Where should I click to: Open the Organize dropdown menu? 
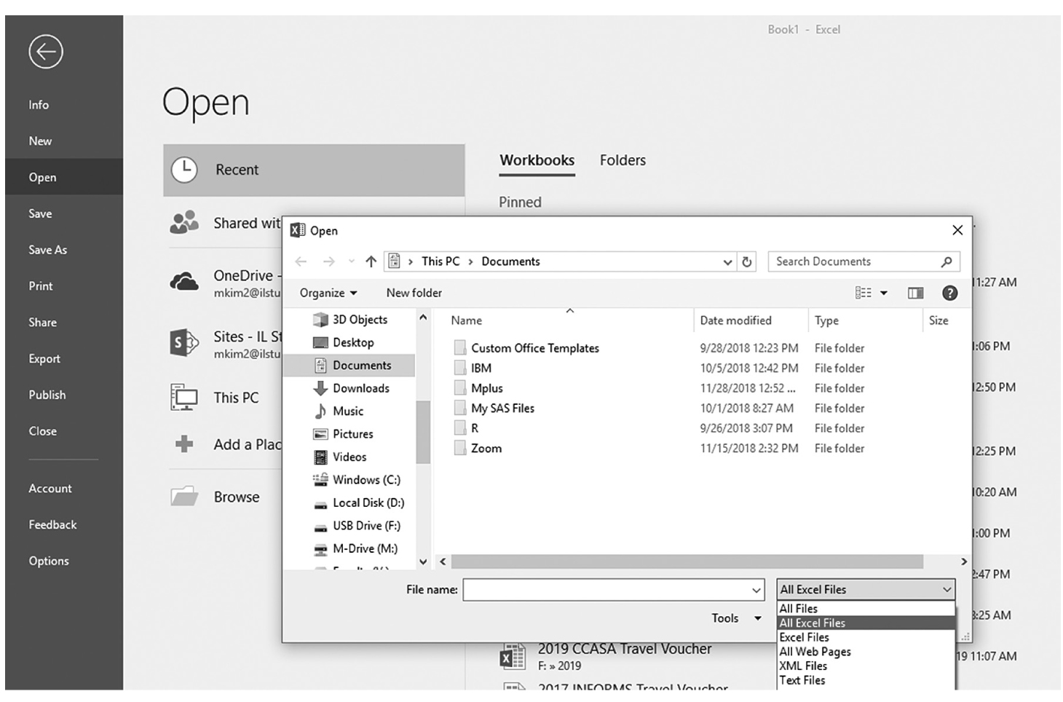coord(328,293)
